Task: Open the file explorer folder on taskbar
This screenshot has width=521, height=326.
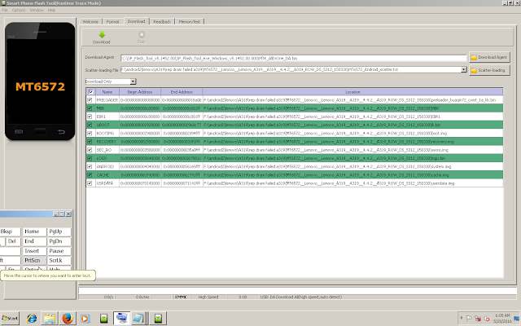Action: pyautogui.click(x=50, y=319)
